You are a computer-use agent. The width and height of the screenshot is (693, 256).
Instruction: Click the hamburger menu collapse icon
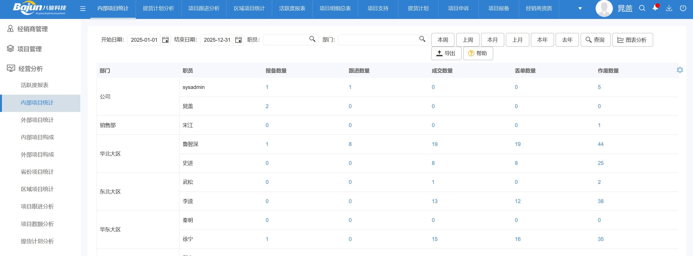83,9
